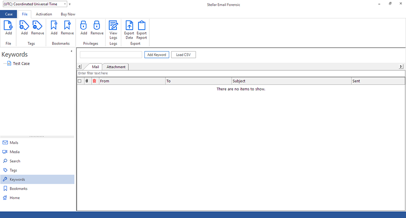Collapse the Keywords side panel arrow
The image size is (406, 218).
point(71,51)
